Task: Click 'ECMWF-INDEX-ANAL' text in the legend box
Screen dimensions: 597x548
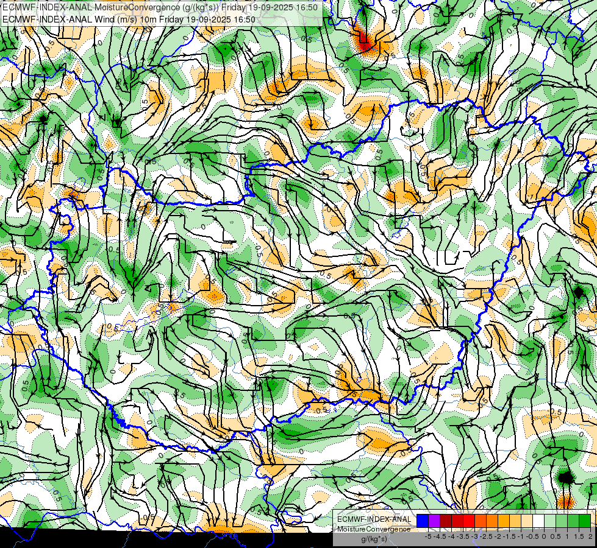Action: pos(374,519)
